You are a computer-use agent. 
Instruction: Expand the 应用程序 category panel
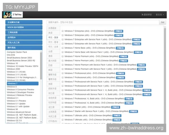[x=24, y=37]
